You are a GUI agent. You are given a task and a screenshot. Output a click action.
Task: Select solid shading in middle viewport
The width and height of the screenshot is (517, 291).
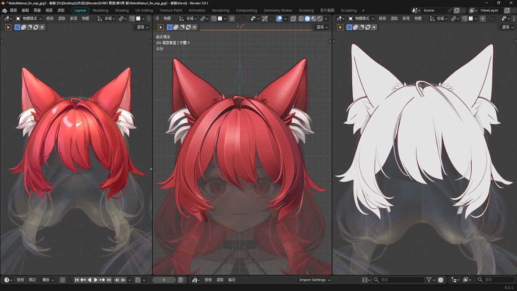[307, 19]
